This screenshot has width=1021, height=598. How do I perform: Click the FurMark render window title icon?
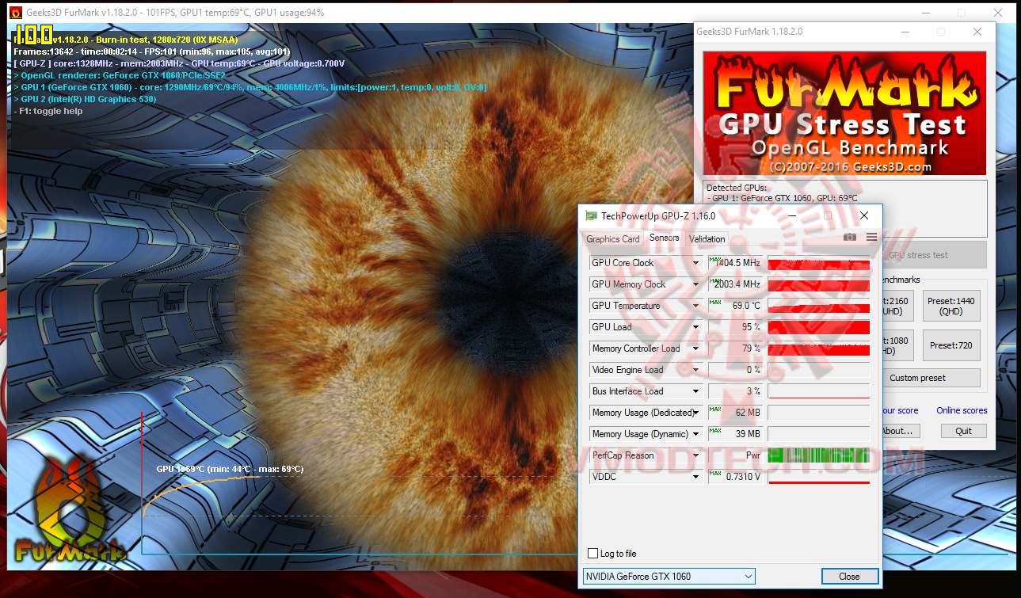[x=15, y=13]
